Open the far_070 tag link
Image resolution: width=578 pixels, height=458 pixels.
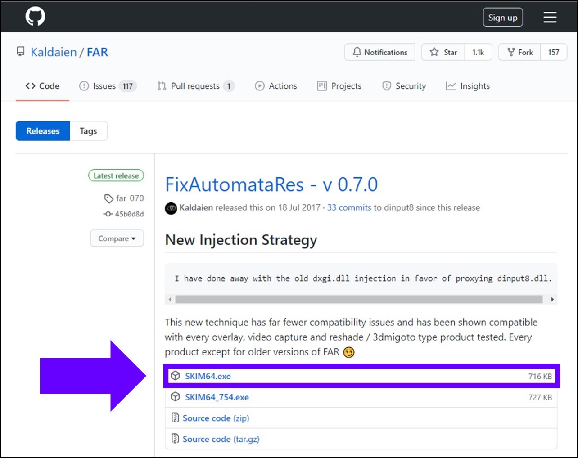pyautogui.click(x=124, y=198)
